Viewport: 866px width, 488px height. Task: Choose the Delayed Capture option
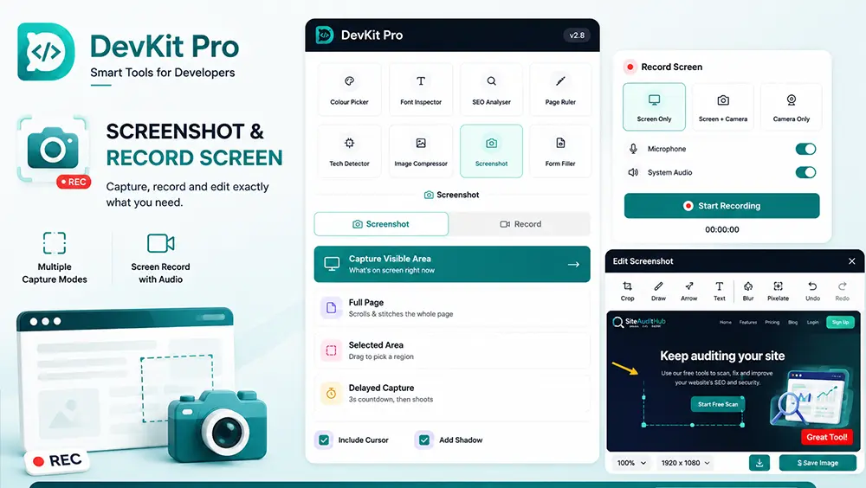point(452,393)
